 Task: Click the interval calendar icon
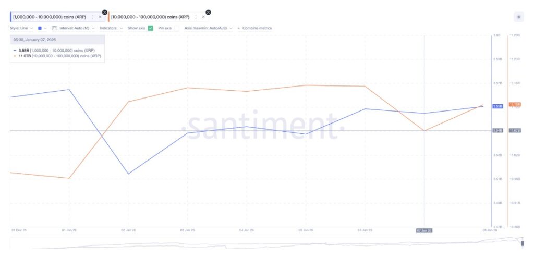[54, 28]
